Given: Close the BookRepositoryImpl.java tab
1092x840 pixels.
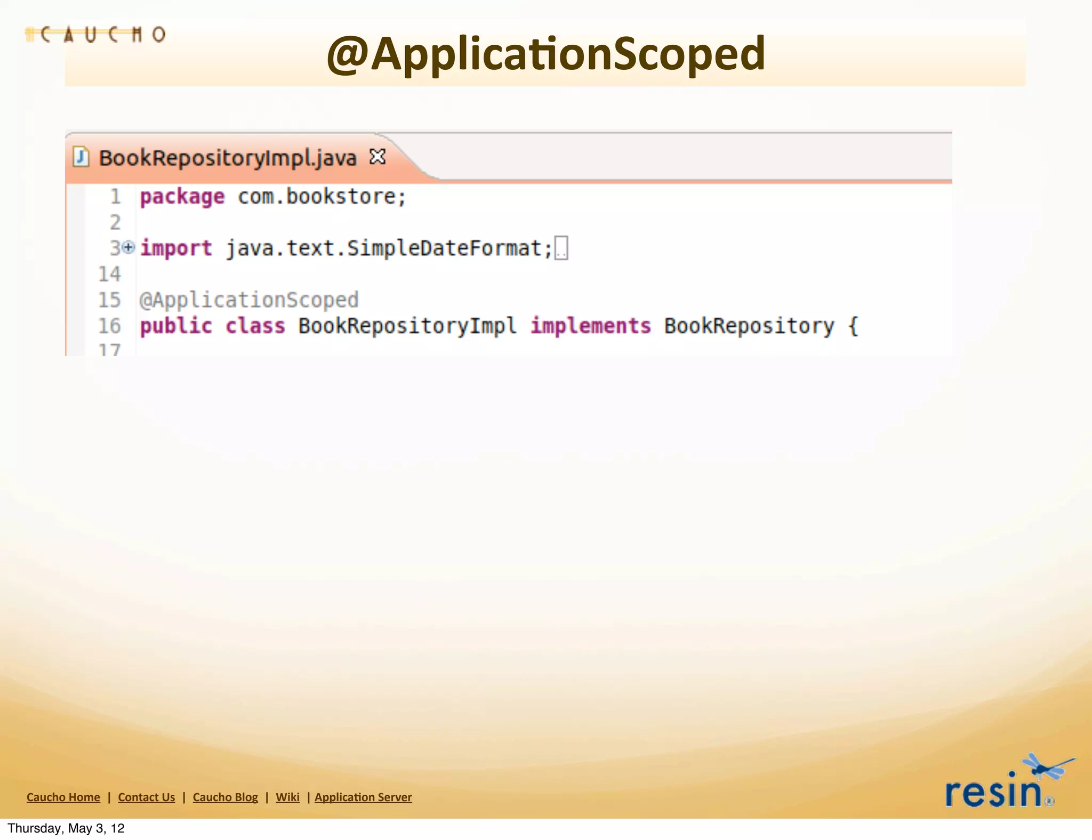Looking at the screenshot, I should (x=378, y=157).
